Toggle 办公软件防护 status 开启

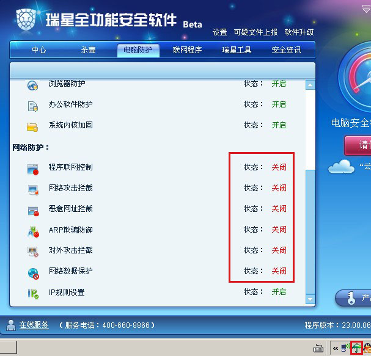(279, 104)
